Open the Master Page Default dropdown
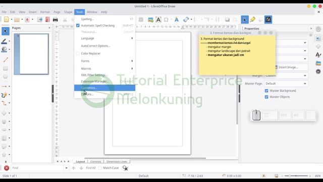Viewport: 323px width, 182px height. coord(286,83)
